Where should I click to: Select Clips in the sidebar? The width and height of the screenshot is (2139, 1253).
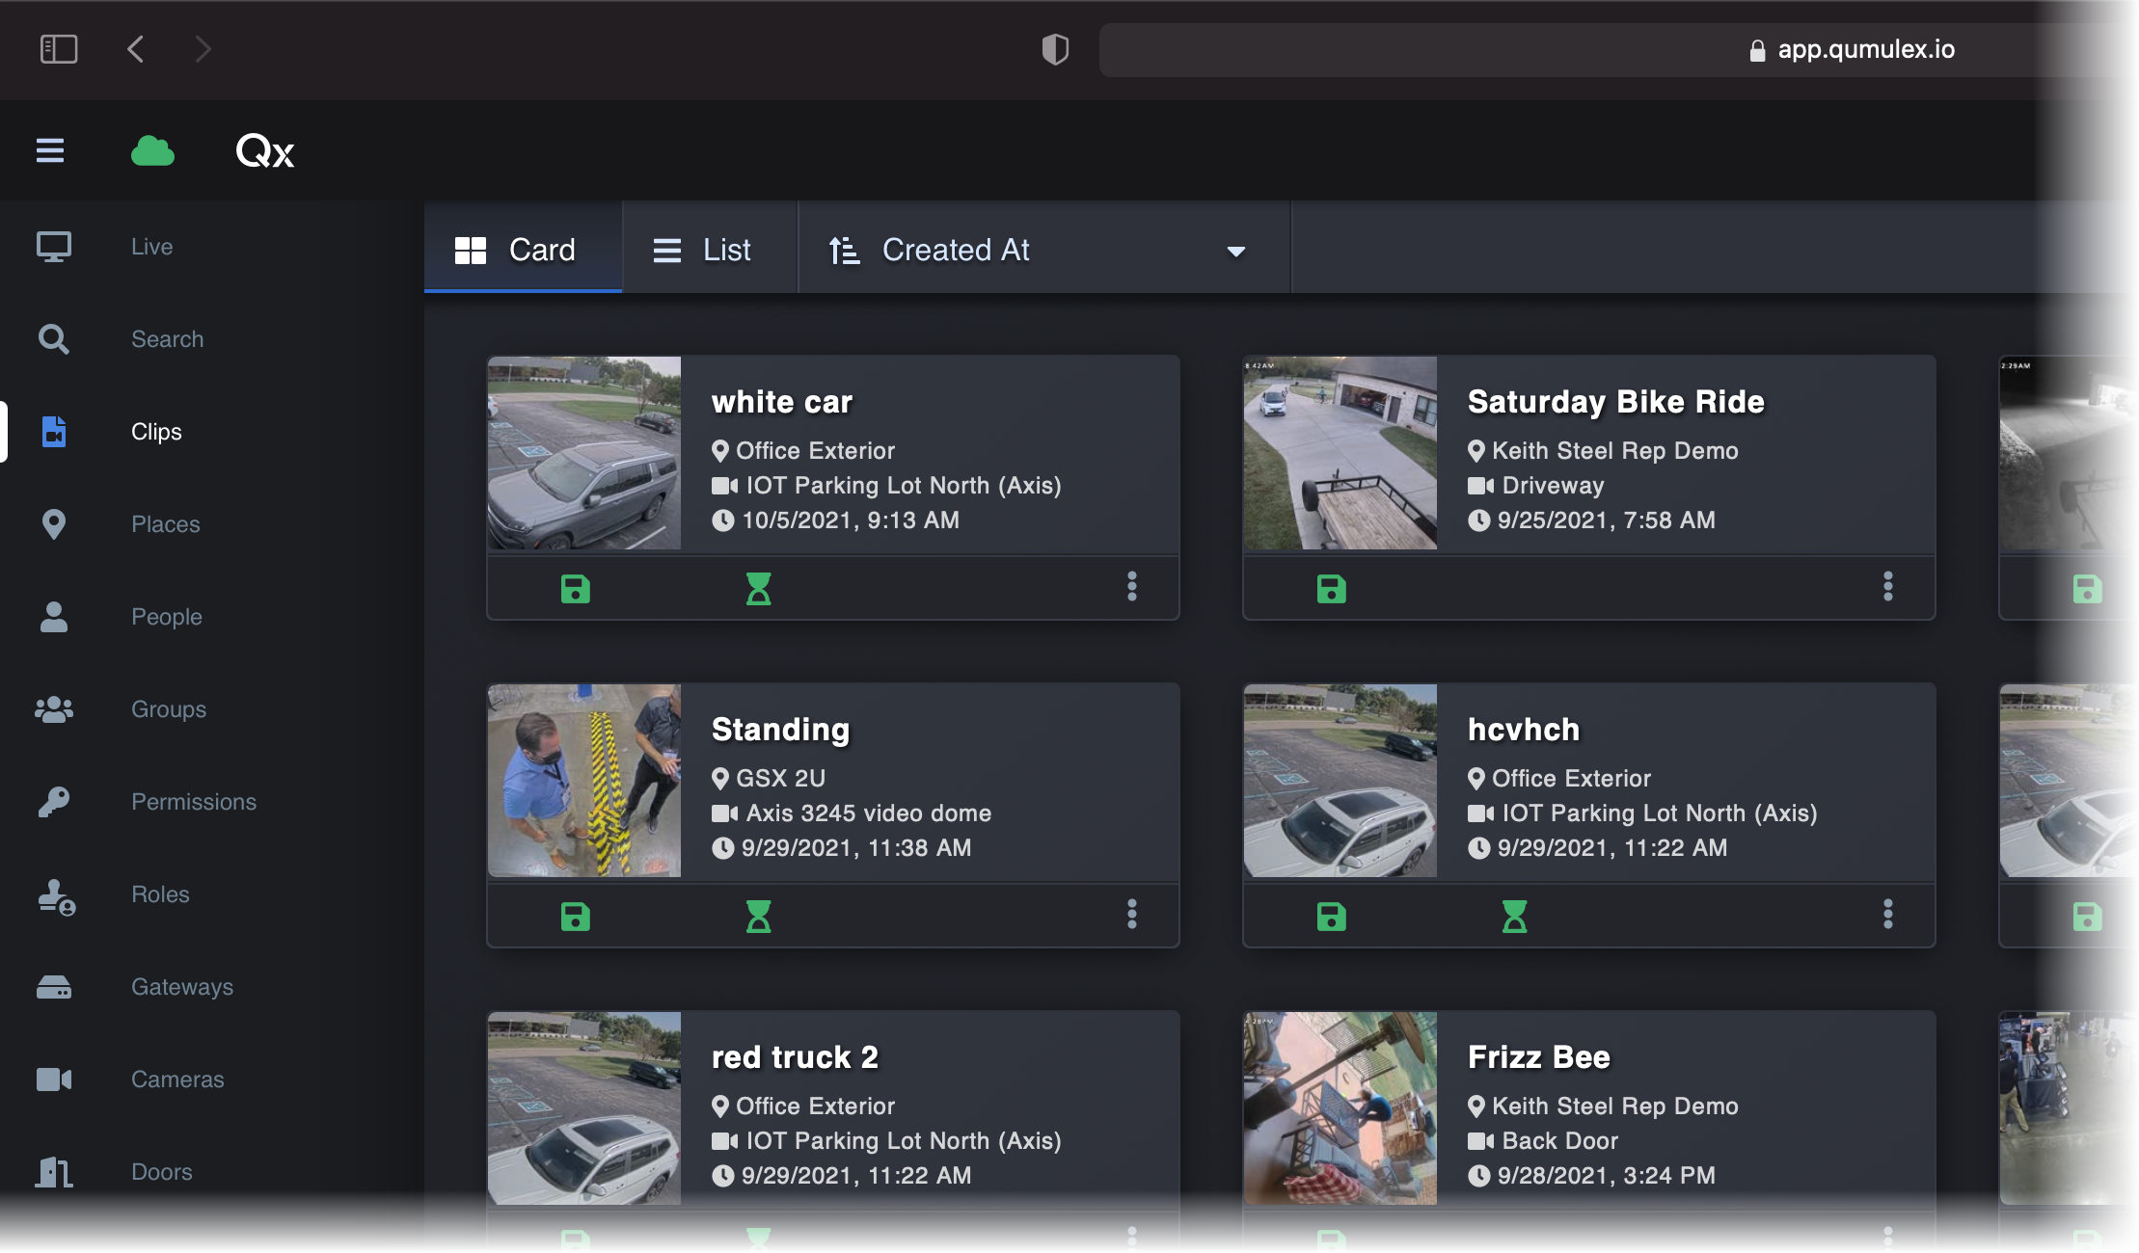pyautogui.click(x=156, y=432)
